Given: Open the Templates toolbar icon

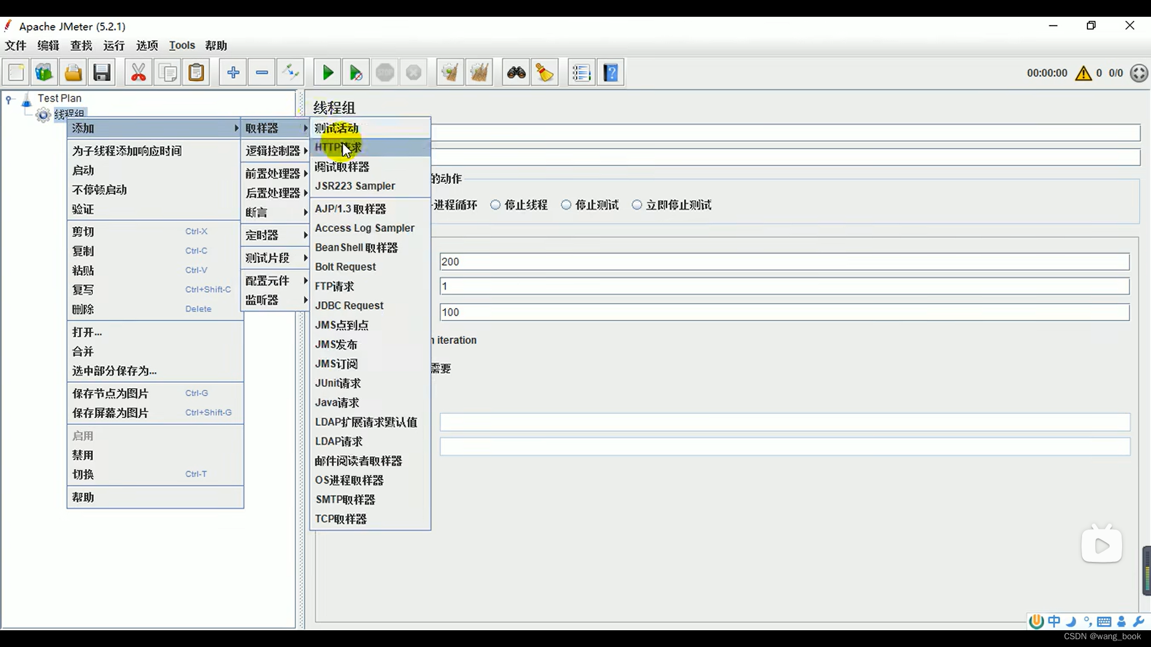Looking at the screenshot, I should point(44,73).
